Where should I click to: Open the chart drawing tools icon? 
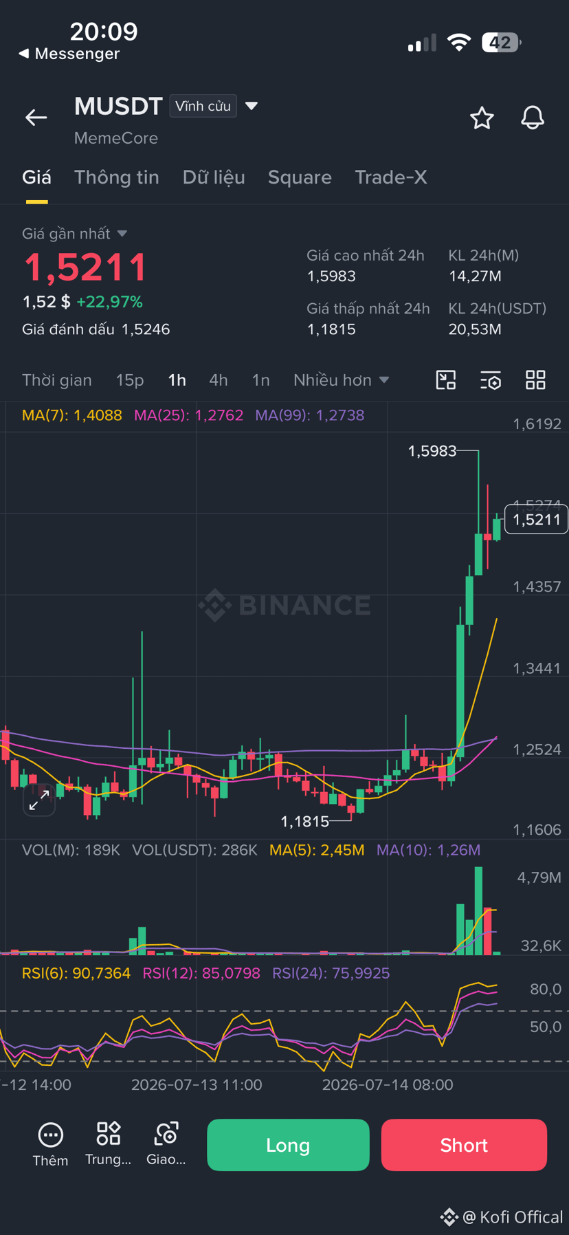(x=446, y=380)
